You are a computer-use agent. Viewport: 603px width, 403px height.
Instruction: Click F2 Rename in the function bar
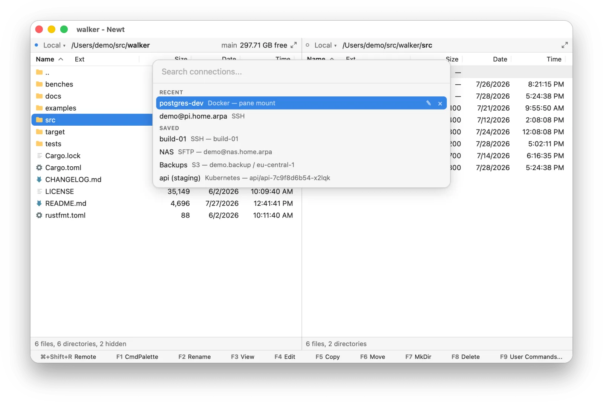pos(194,357)
